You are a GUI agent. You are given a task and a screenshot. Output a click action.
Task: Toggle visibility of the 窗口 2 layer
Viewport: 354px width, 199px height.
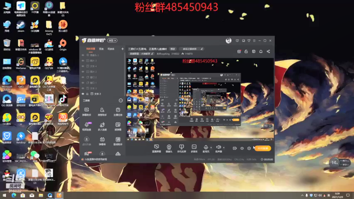pyautogui.click(x=83, y=77)
